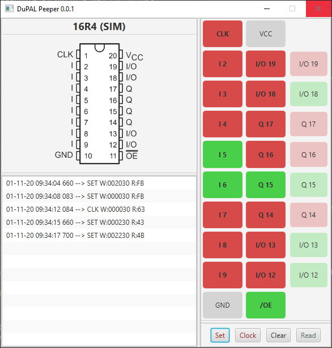Toggle the green I 6 input pin

coord(222,185)
